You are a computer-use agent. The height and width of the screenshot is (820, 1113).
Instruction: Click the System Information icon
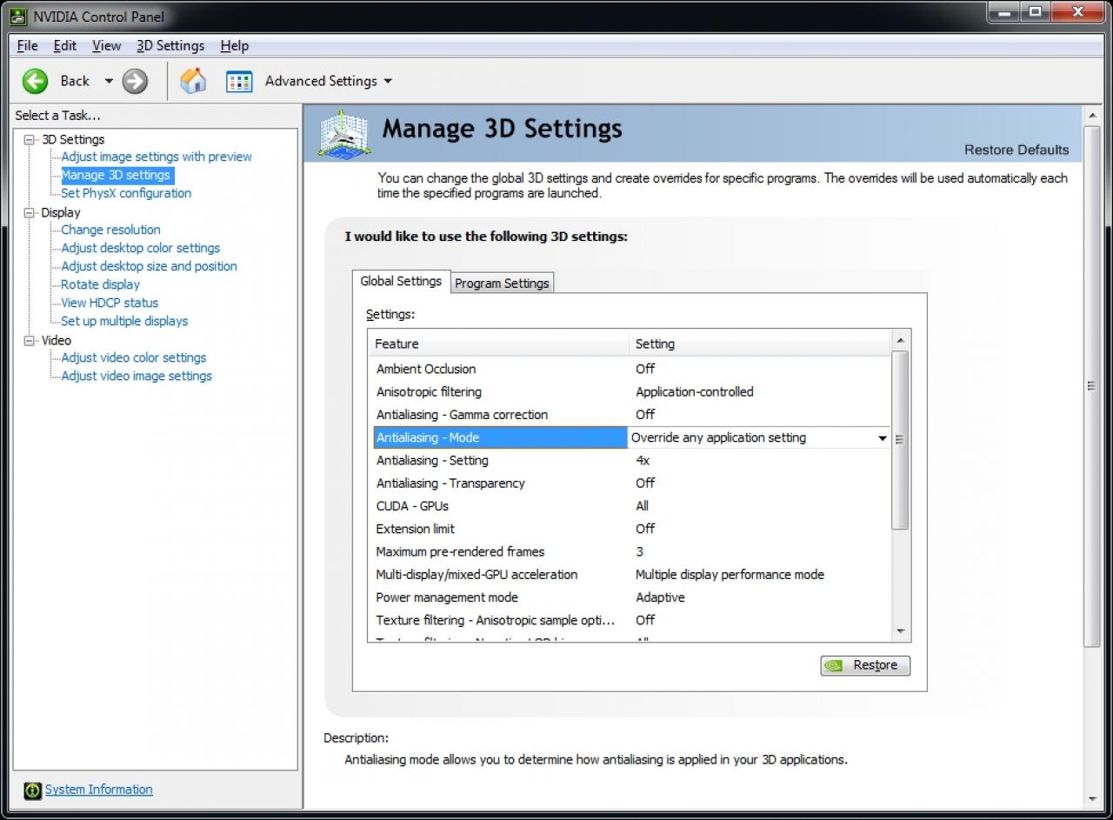[32, 790]
